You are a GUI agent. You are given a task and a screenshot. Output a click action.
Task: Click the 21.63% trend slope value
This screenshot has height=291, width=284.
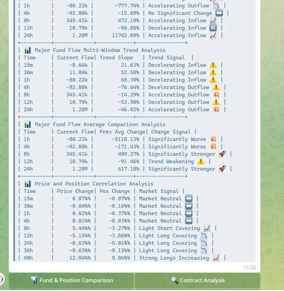[130, 65]
